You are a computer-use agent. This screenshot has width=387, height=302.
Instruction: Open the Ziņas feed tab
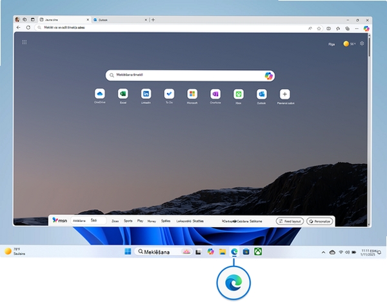coord(115,221)
